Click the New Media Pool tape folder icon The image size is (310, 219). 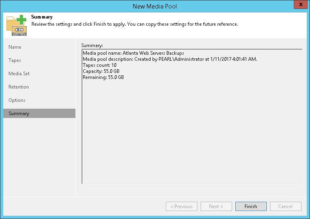click(17, 25)
